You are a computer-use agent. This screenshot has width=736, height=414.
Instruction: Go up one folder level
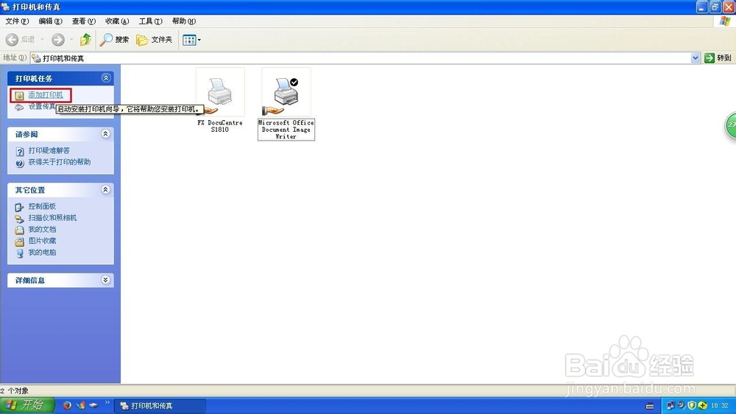coord(85,40)
